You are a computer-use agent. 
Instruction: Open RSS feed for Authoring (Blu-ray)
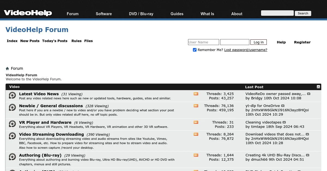(196, 155)
